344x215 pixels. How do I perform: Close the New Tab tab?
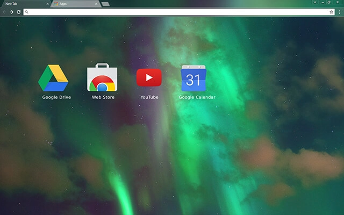(48, 4)
